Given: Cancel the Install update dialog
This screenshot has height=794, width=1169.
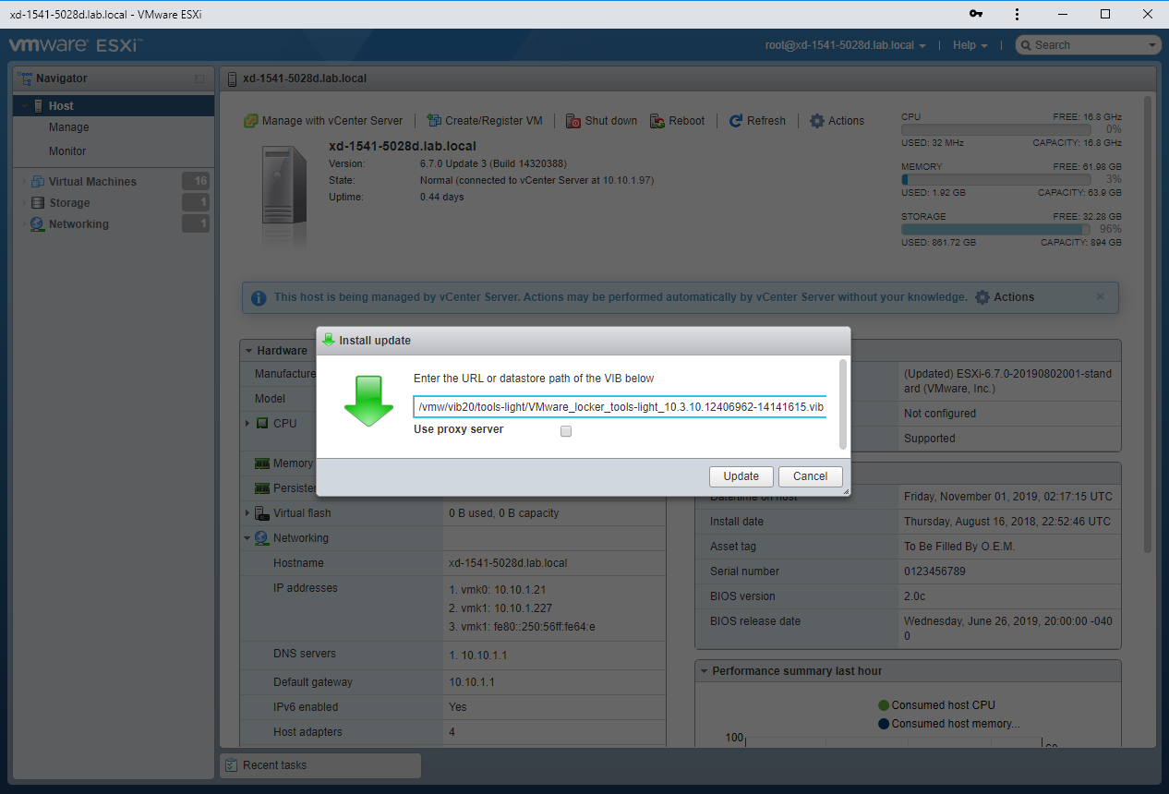Looking at the screenshot, I should click(x=810, y=476).
